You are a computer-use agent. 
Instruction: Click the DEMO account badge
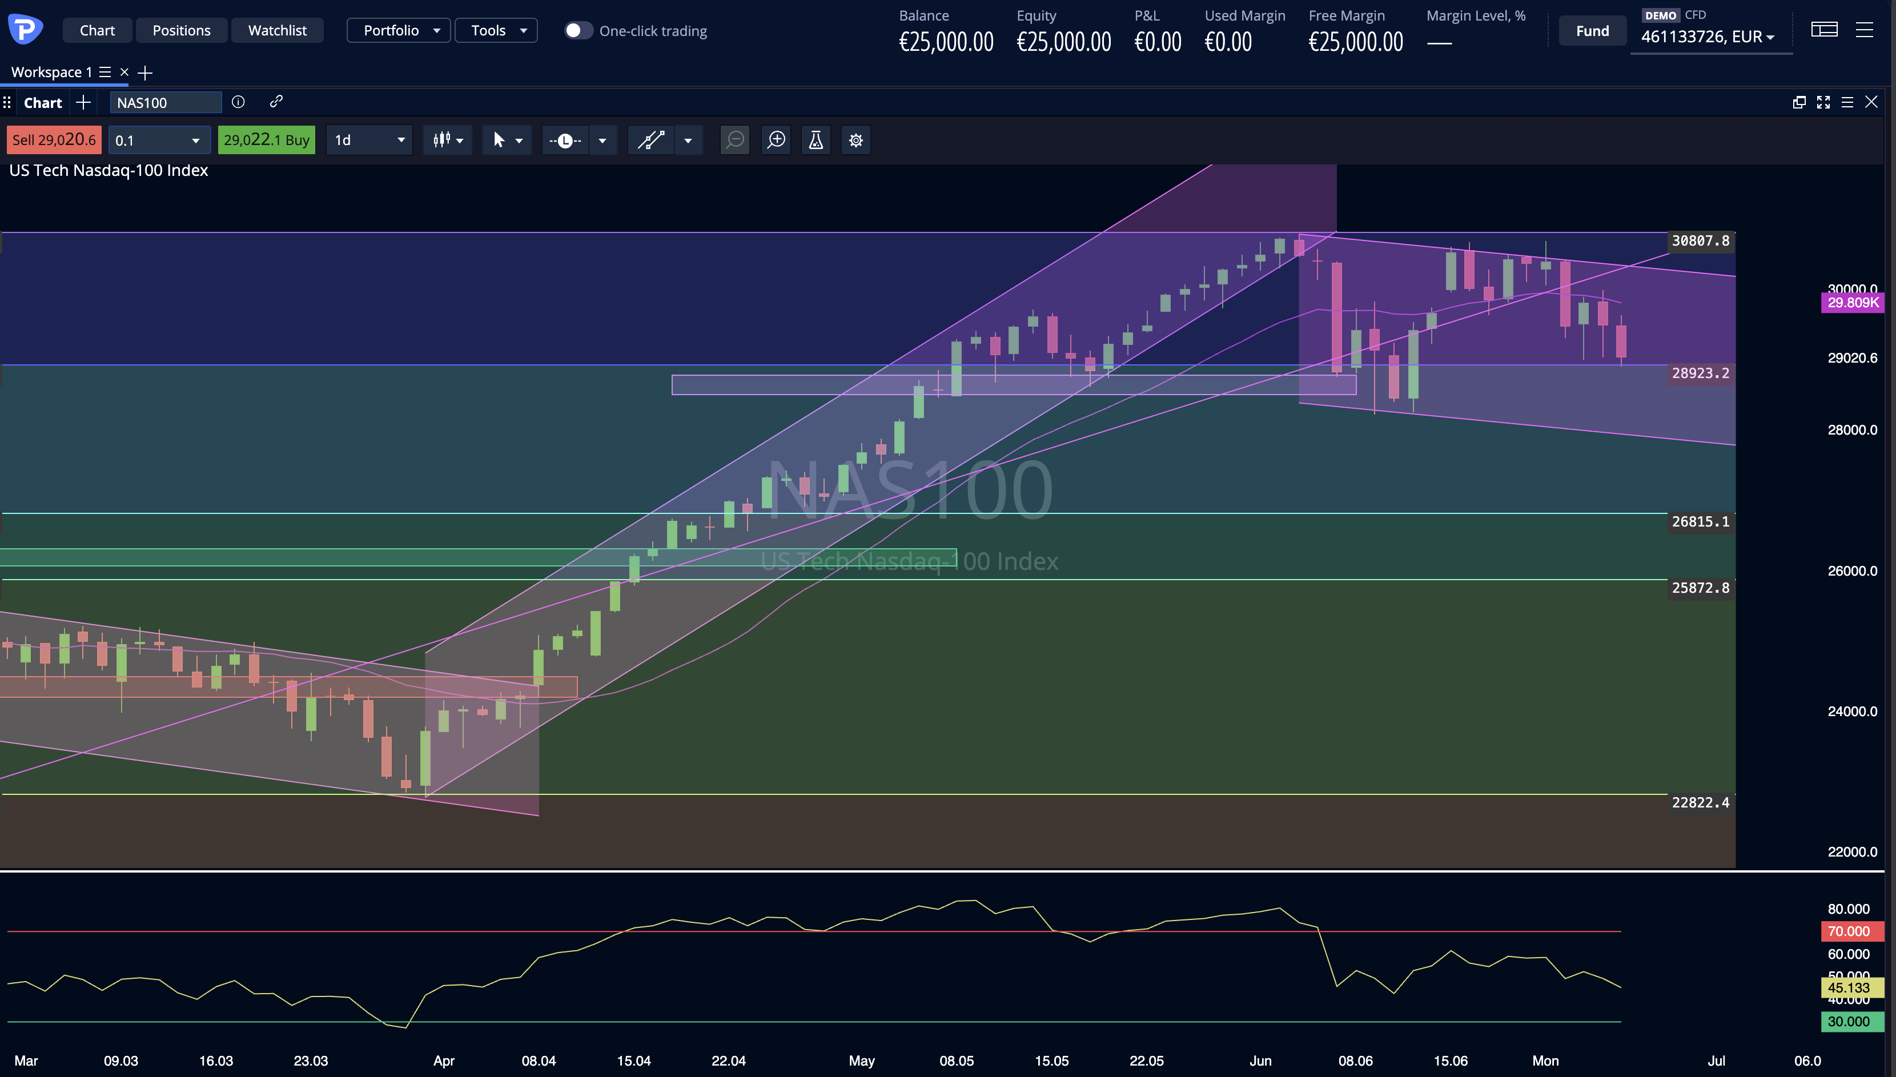tap(1660, 15)
